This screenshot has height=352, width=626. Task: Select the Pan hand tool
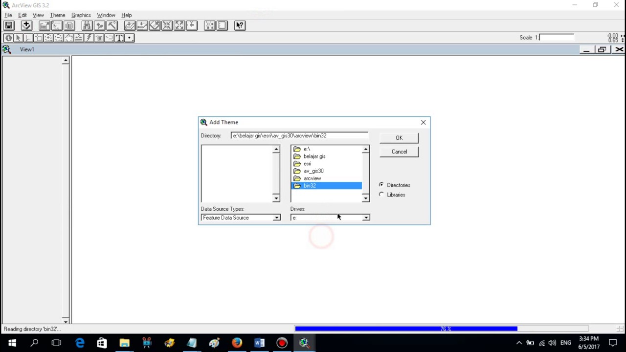[68, 38]
